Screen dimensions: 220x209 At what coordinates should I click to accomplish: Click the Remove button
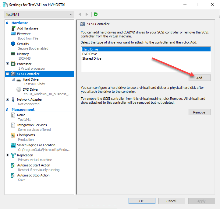click(x=200, y=112)
